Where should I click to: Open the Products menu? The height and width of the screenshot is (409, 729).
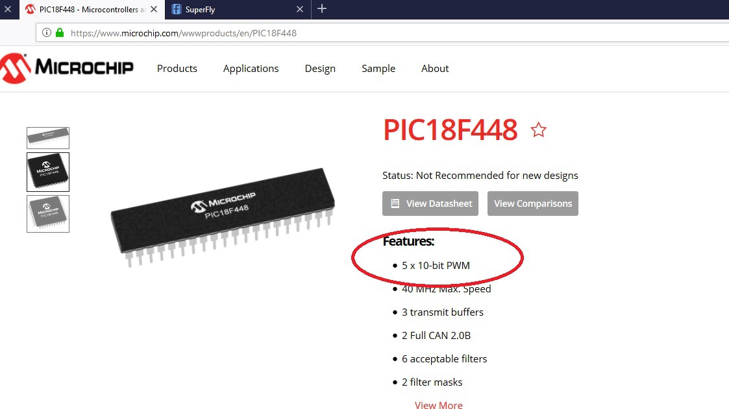pos(177,68)
